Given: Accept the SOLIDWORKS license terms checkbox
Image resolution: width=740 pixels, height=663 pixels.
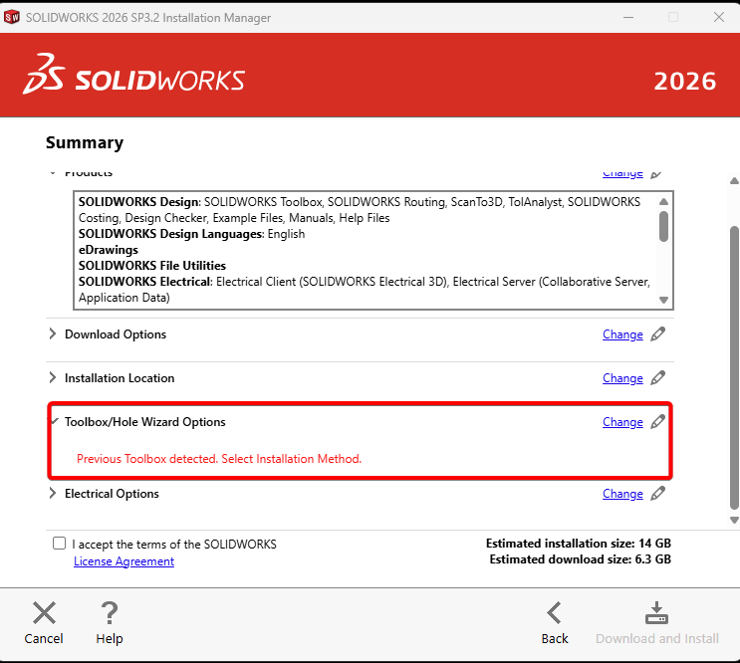Looking at the screenshot, I should point(60,544).
